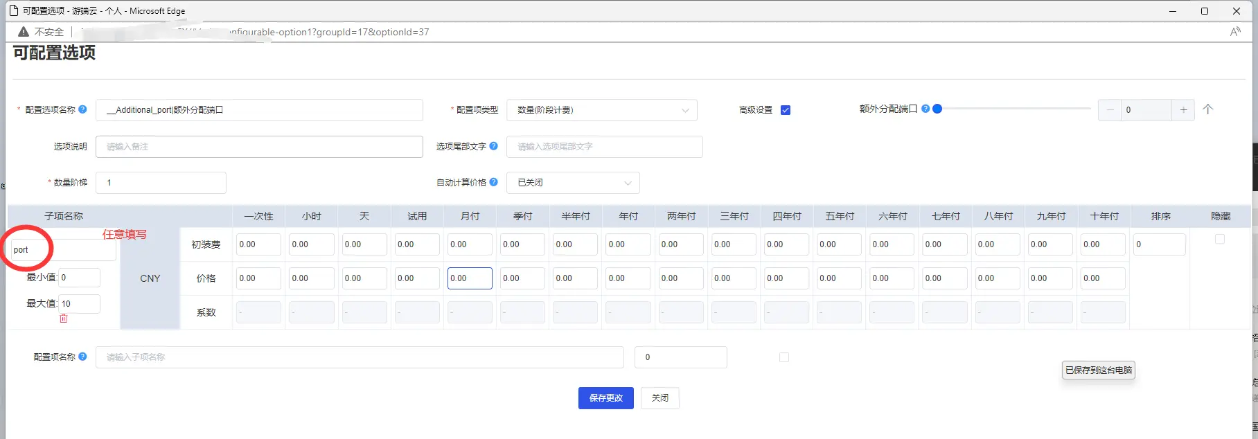Screen dimensions: 1258x439
Task: Click the red trash icon under 最大值
Action: click(x=64, y=319)
